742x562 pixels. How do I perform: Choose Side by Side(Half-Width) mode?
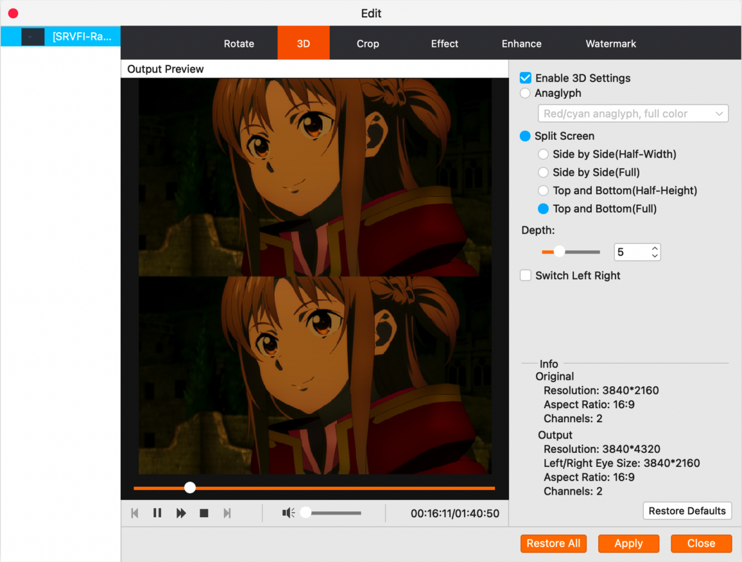[x=543, y=154]
